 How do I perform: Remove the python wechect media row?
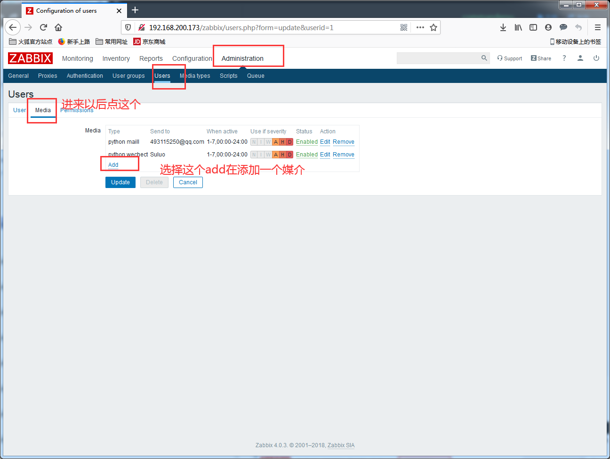tap(344, 155)
